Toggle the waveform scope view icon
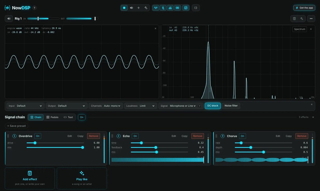This screenshot has width=320, height=191. point(156,8)
